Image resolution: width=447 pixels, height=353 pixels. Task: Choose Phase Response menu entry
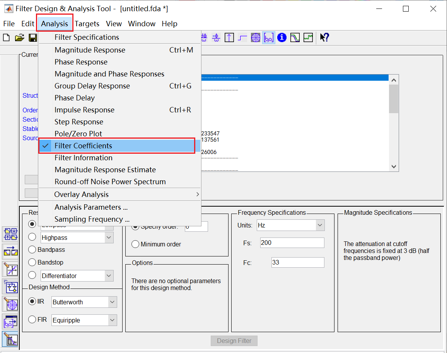(119, 62)
